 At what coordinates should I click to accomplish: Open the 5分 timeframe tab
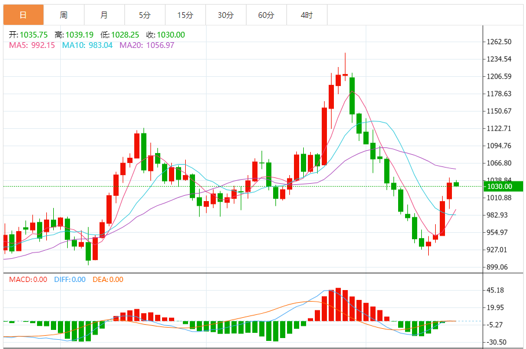(x=145, y=15)
